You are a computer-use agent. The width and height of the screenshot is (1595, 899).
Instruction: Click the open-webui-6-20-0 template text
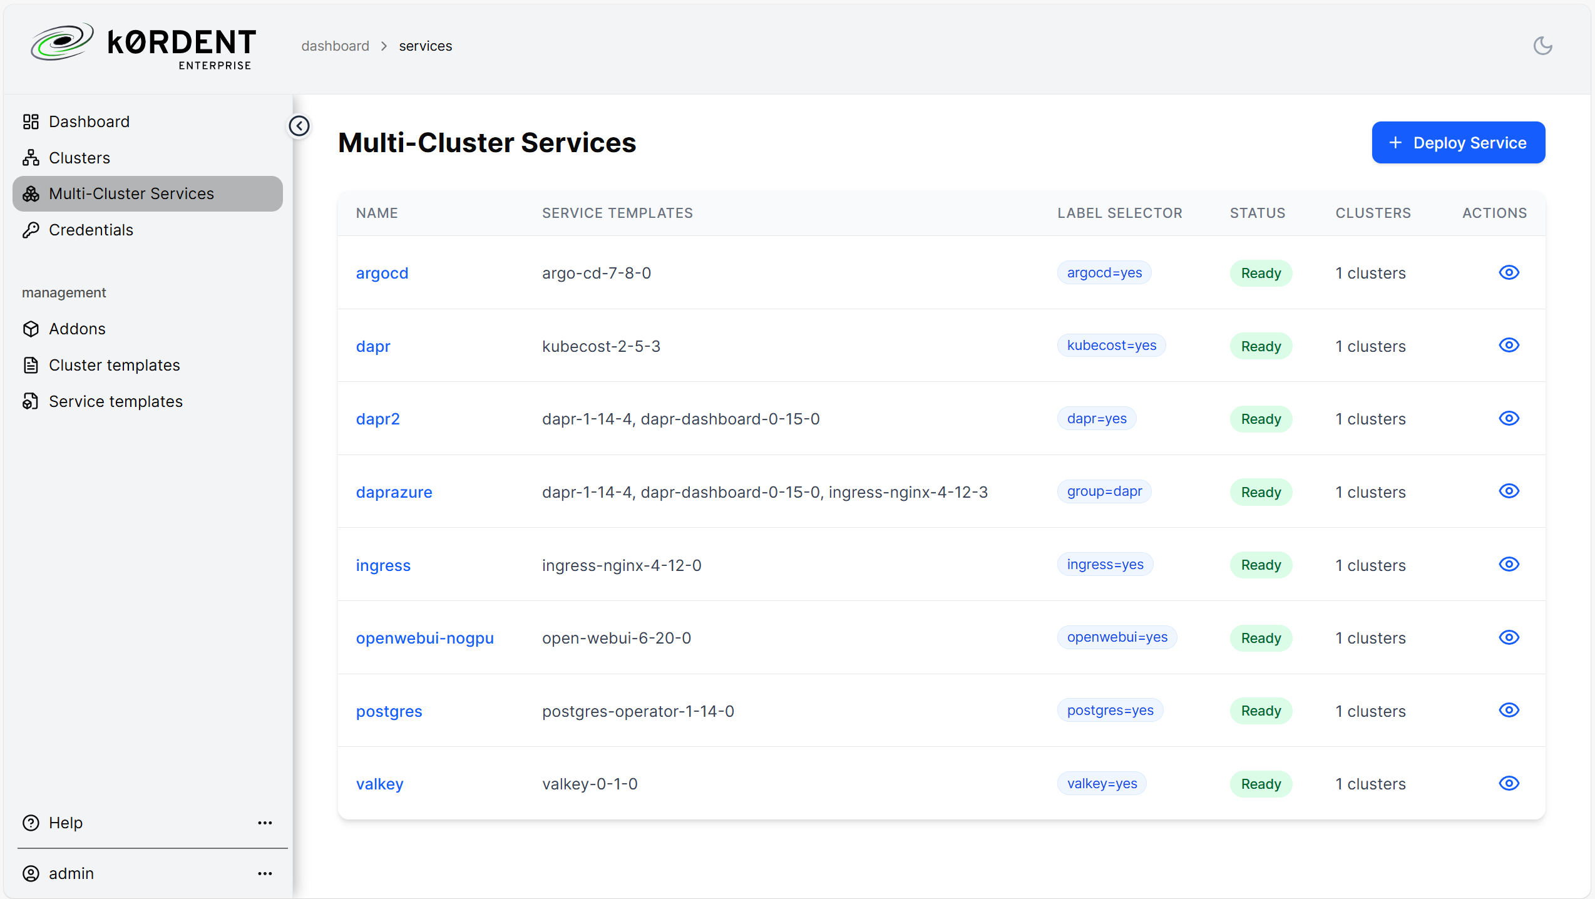[x=617, y=638]
